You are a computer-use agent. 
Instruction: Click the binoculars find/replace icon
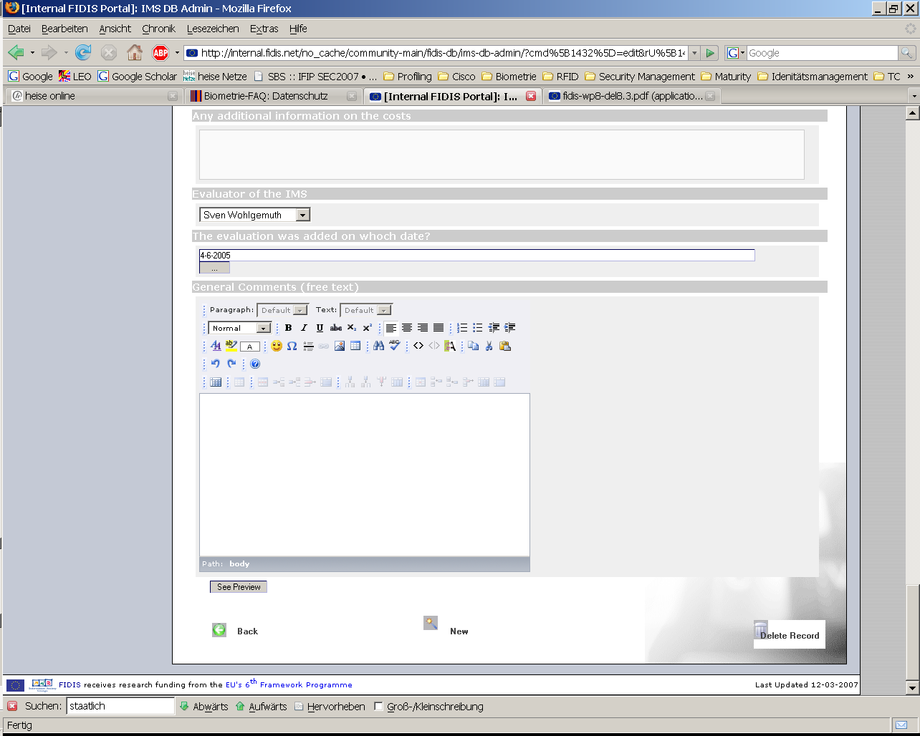379,346
